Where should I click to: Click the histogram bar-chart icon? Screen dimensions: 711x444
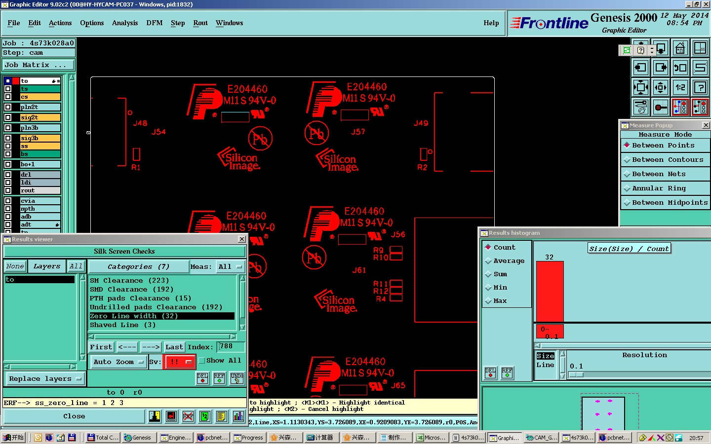click(x=238, y=416)
